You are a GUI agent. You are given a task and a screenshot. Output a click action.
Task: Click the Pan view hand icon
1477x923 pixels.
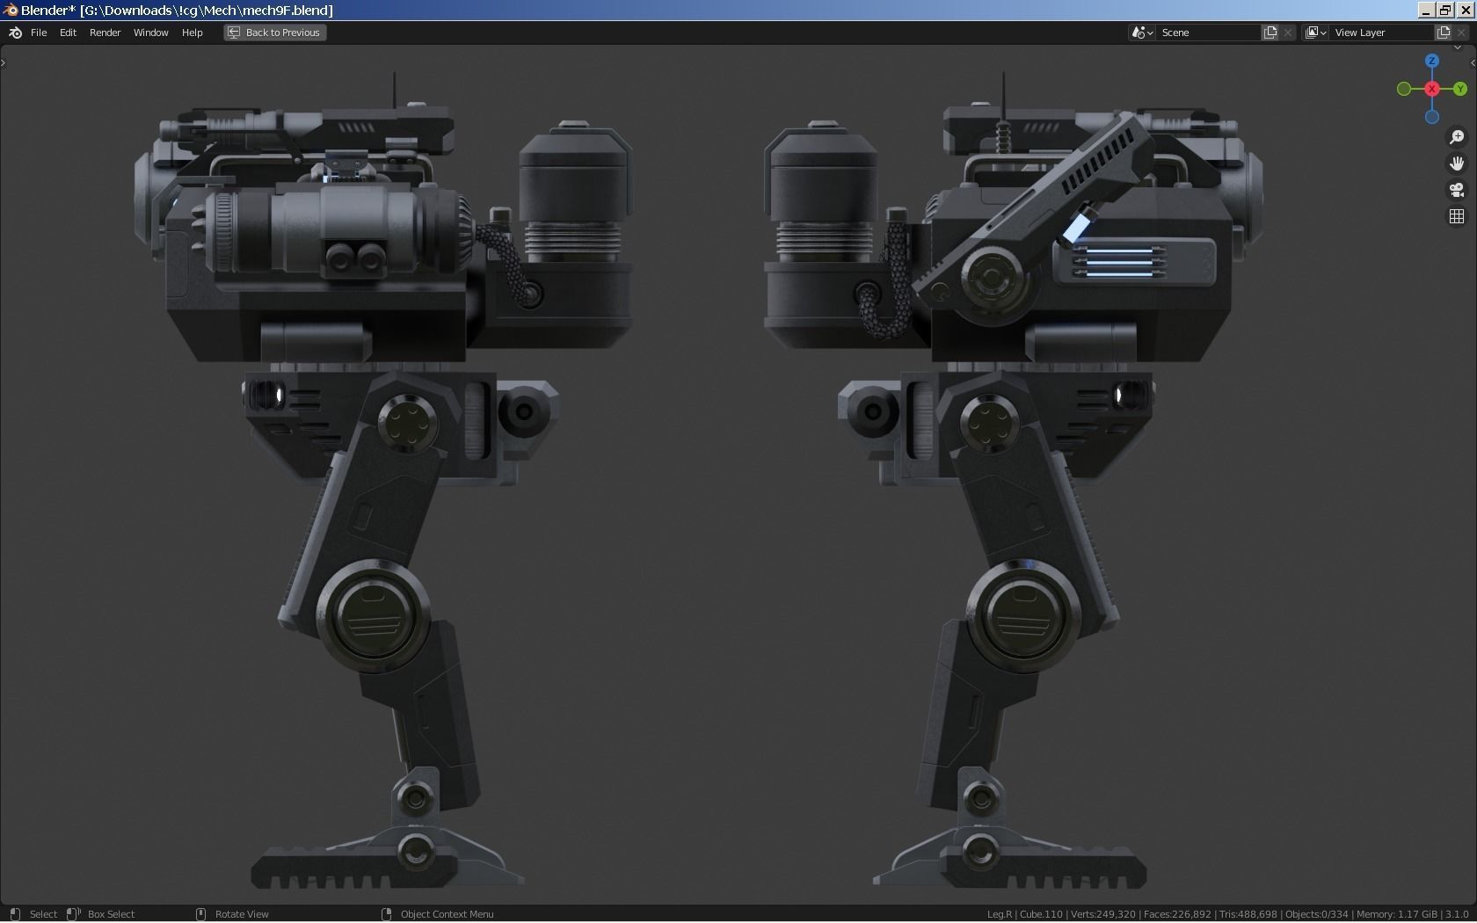1457,164
